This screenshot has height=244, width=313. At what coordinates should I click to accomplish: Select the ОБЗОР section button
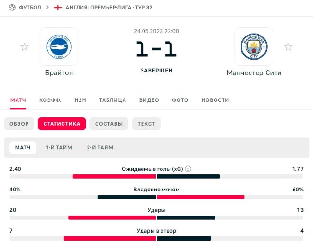[x=19, y=124]
